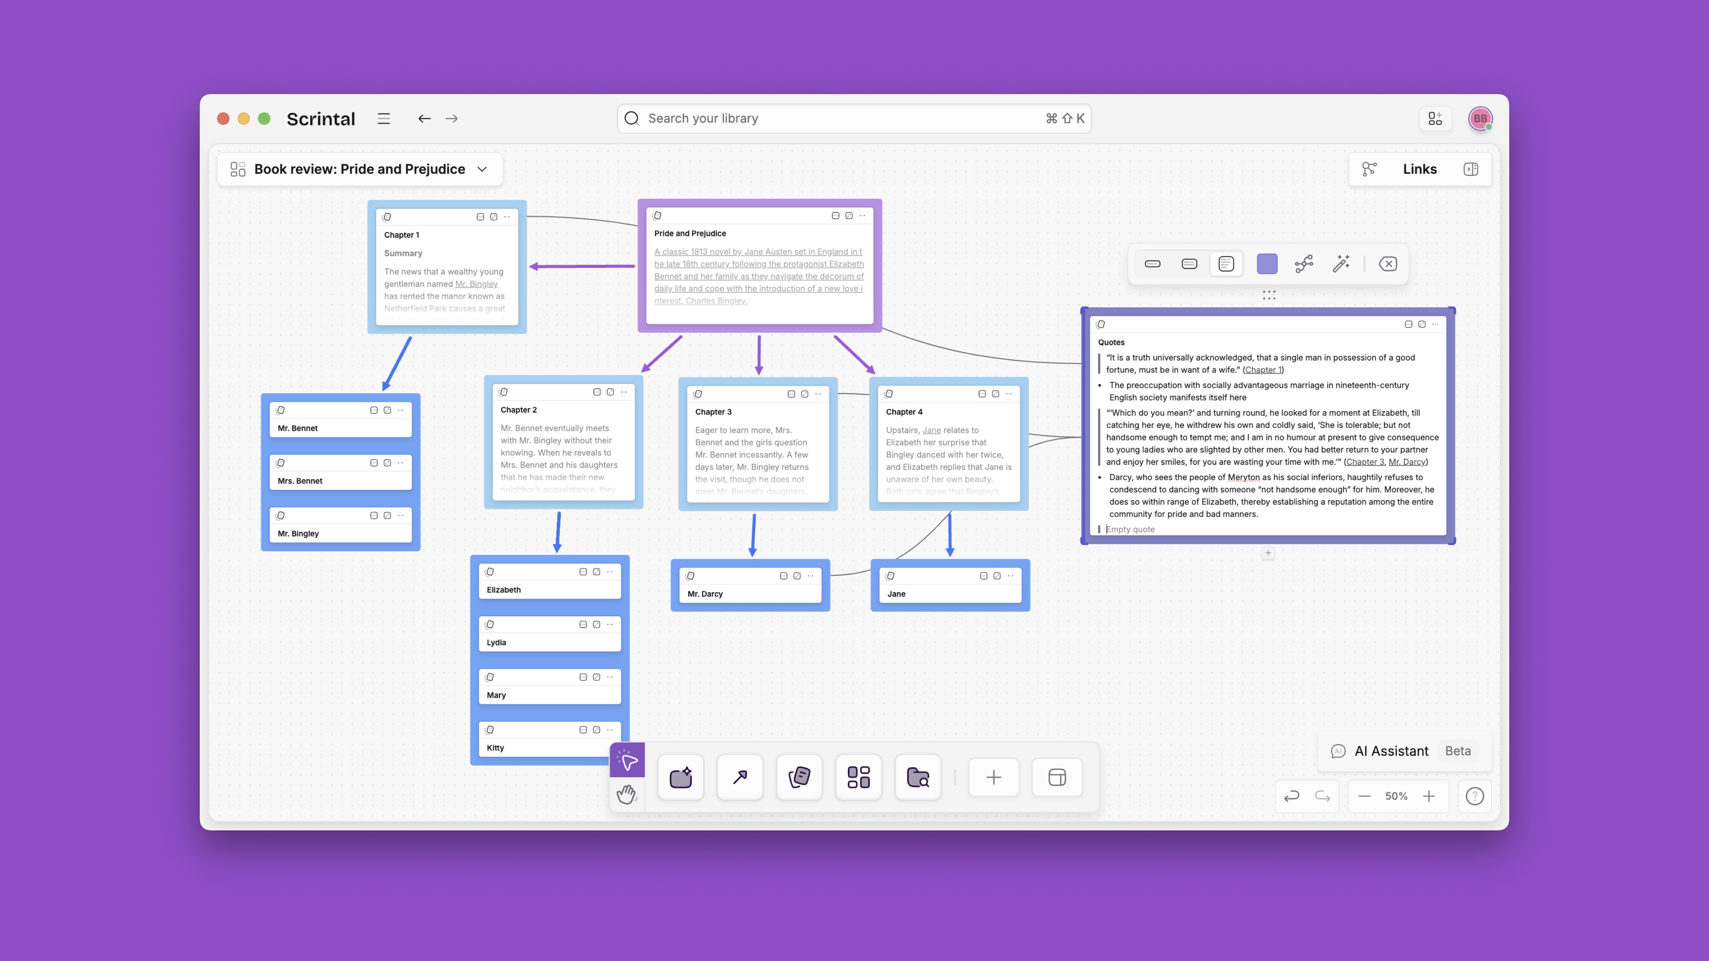The image size is (1709, 961).
Task: Open the hamburger main menu
Action: pyautogui.click(x=384, y=119)
